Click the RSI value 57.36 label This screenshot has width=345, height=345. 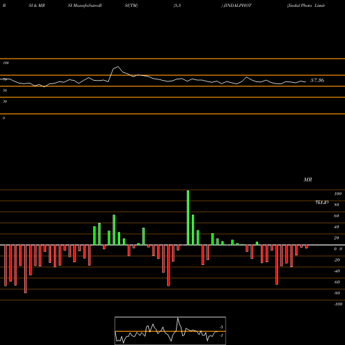pos(317,80)
